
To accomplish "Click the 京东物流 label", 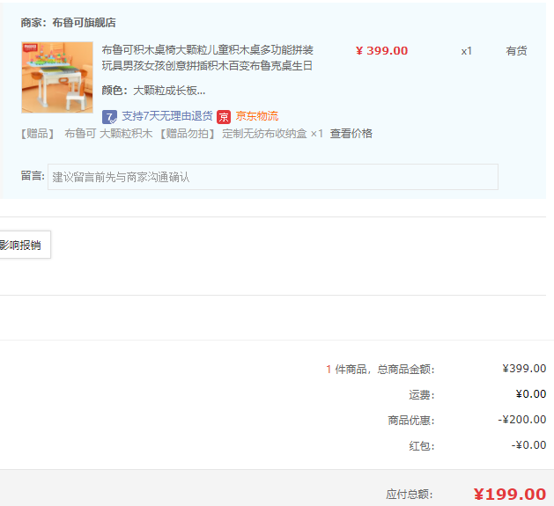I will [257, 116].
